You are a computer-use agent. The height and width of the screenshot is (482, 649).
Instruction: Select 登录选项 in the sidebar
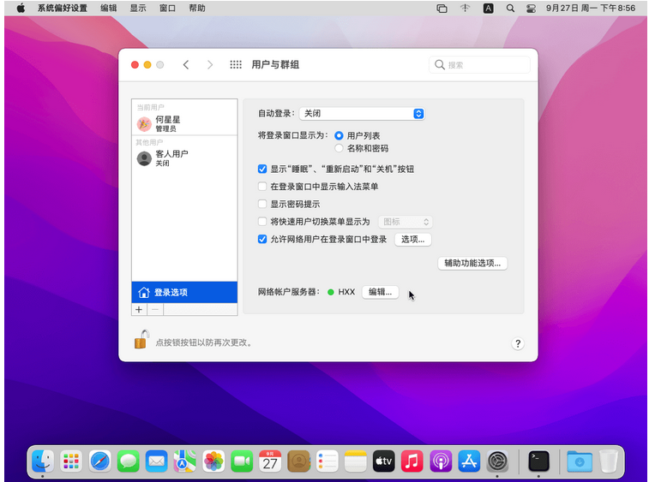(x=184, y=292)
